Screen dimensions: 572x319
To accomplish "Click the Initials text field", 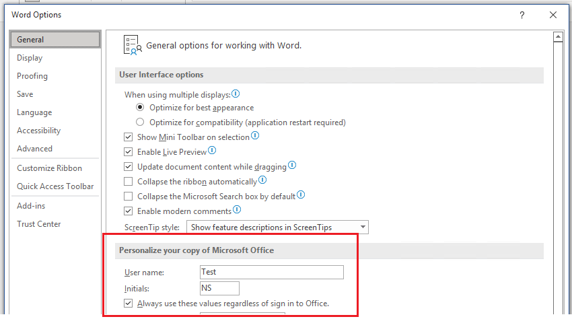I will 219,288.
